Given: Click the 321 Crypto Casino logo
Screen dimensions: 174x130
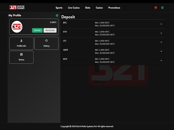Looking at the screenshot, I should tap(17, 7).
